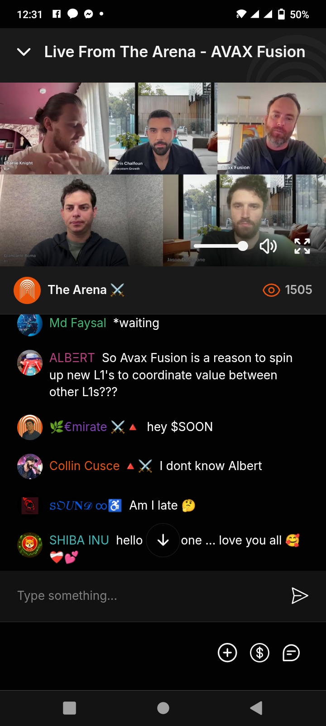326x726 pixels.
Task: Send the chat message with the paper plane icon
Action: pyautogui.click(x=299, y=596)
